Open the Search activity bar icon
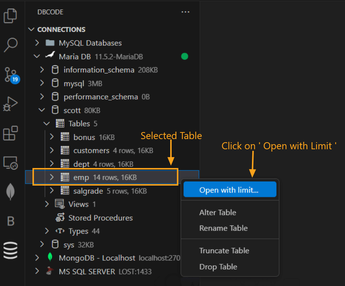This screenshot has width=345, height=286. pos(10,45)
